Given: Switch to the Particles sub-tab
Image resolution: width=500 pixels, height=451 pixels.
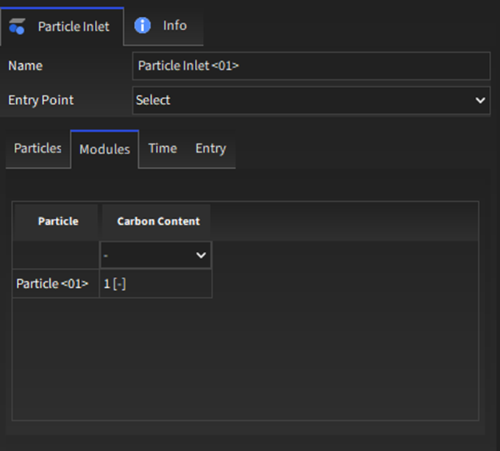Looking at the screenshot, I should pyautogui.click(x=38, y=148).
